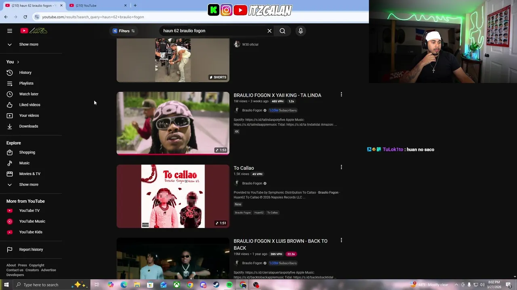Open more options for TA LINDA video

point(341,95)
